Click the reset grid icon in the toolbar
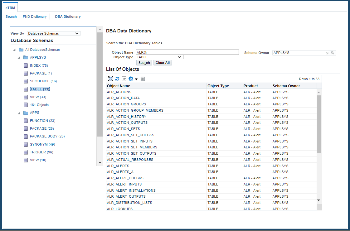350x231 pixels. [124, 79]
